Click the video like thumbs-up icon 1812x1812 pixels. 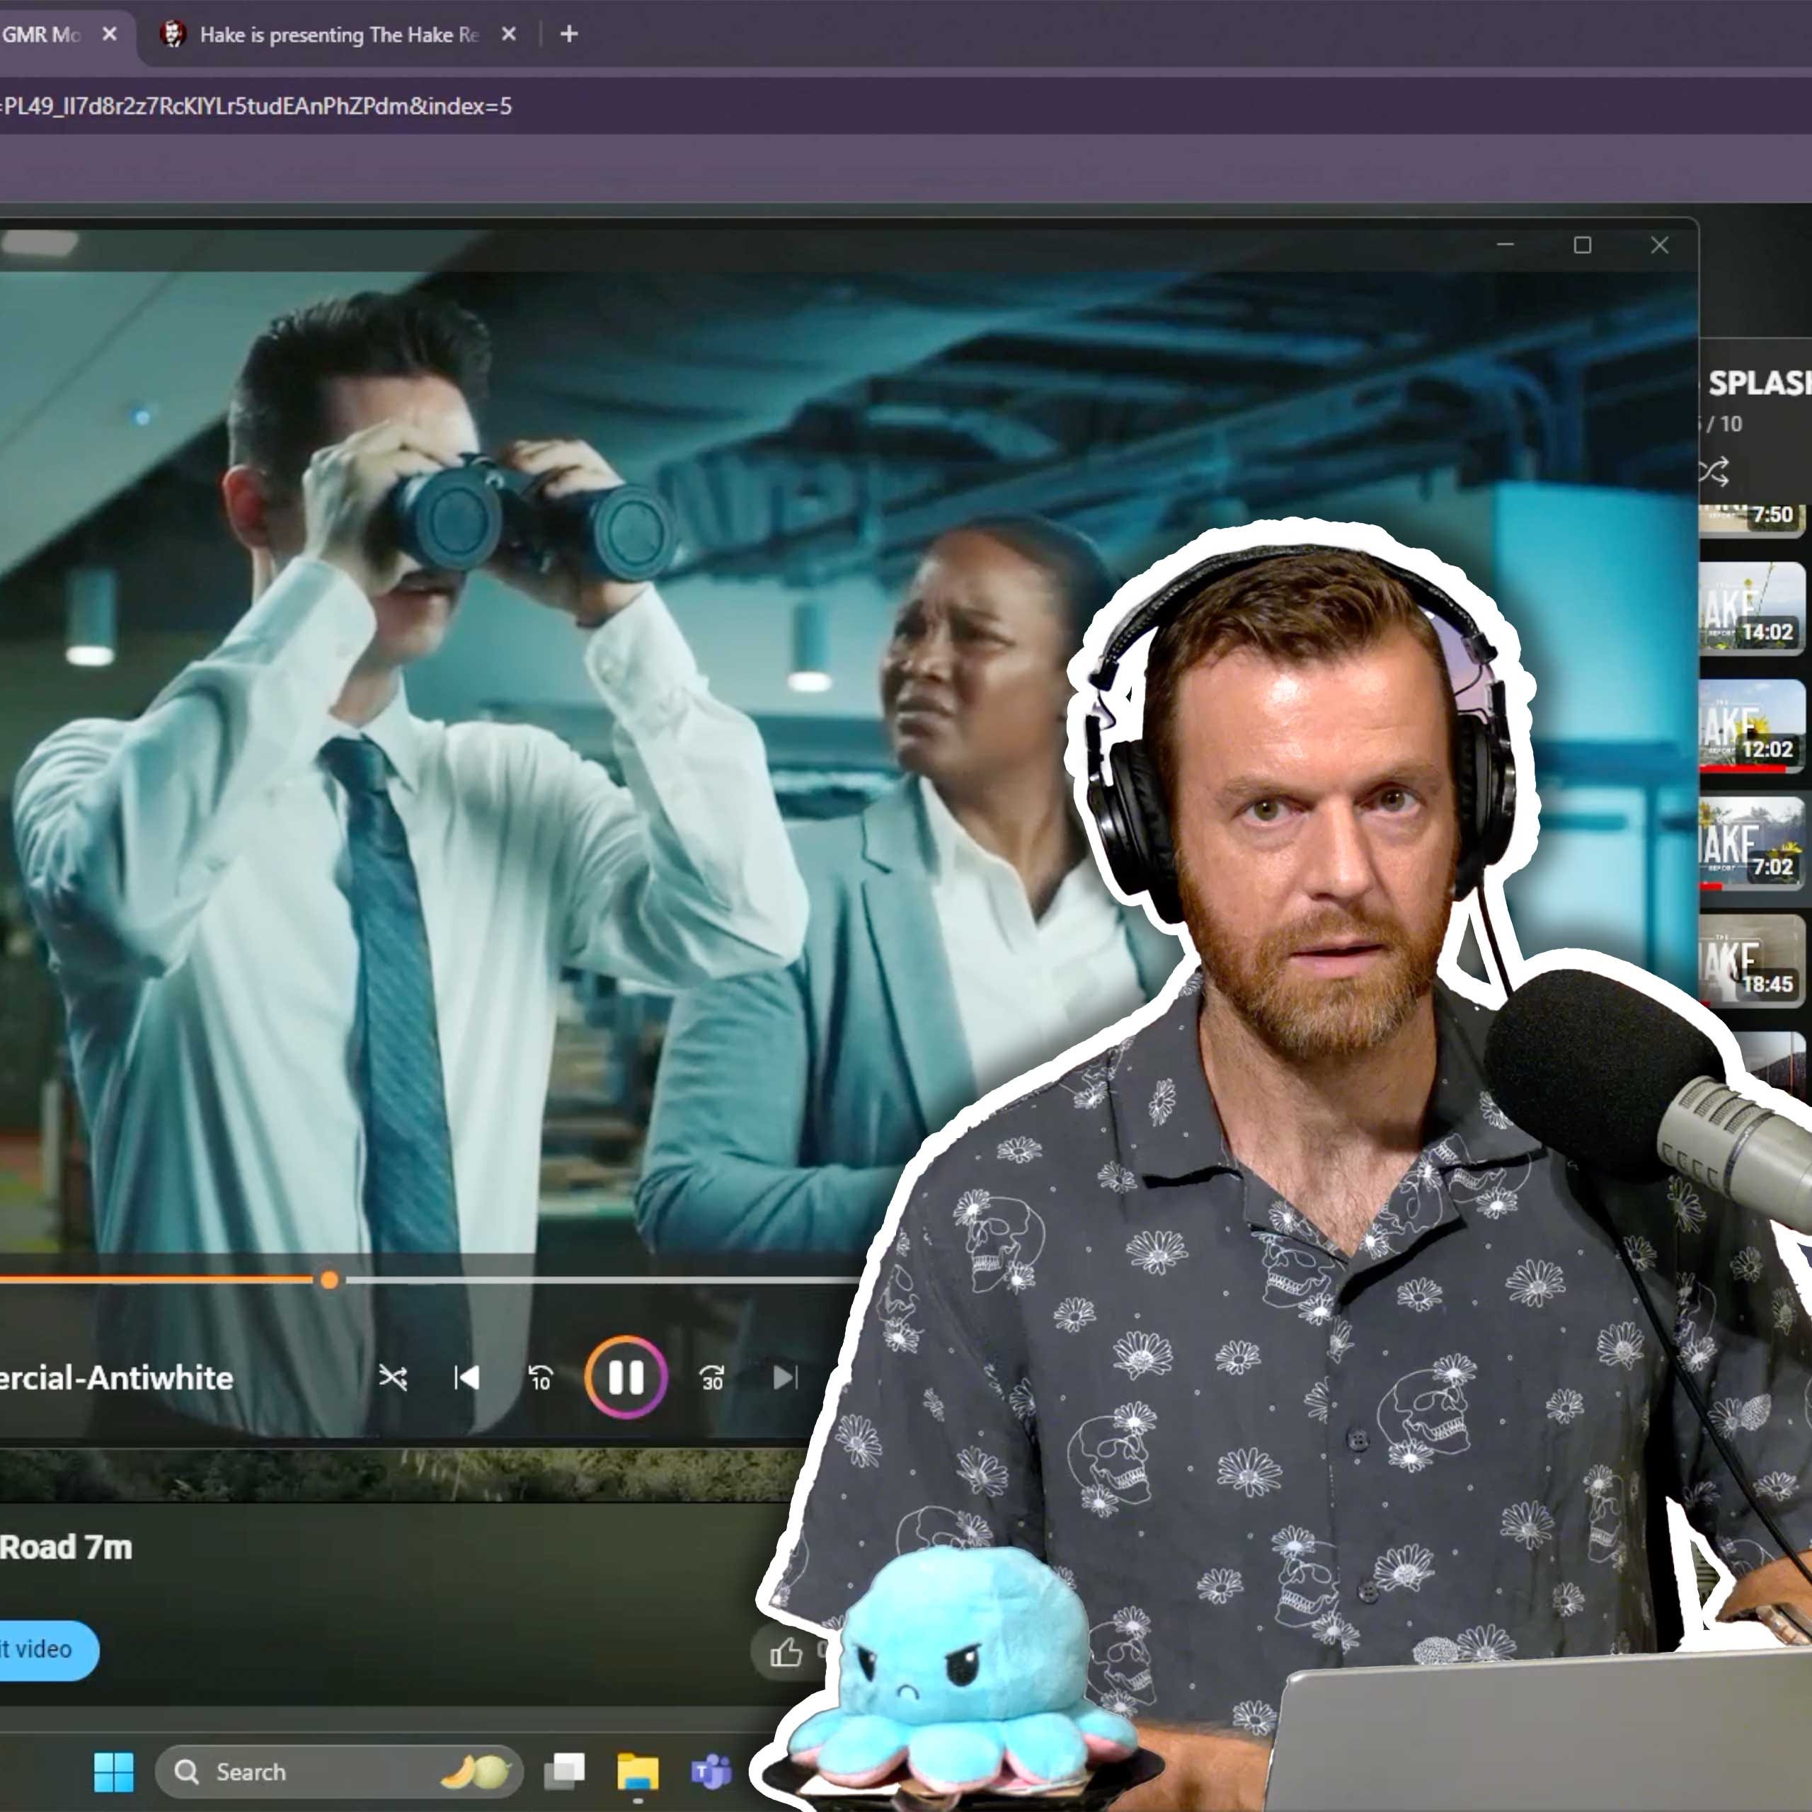pyautogui.click(x=786, y=1651)
